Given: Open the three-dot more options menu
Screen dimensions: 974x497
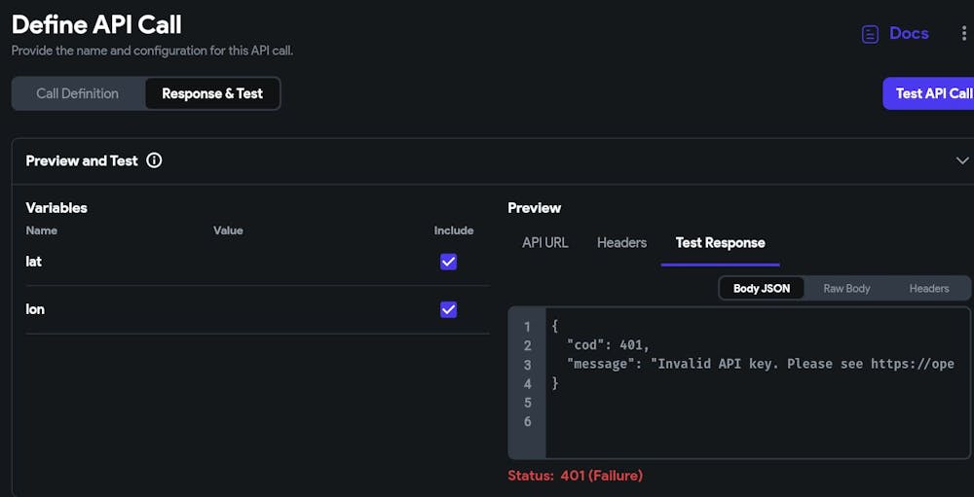Looking at the screenshot, I should (x=963, y=34).
